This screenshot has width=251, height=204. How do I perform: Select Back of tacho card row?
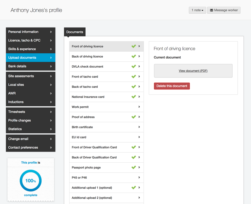point(107,87)
